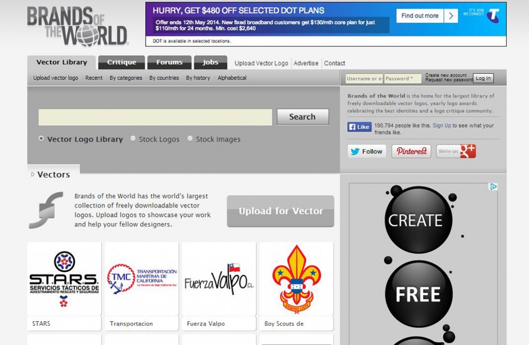This screenshot has height=345, width=529.
Task: Click the Brands of the World logo
Action: pyautogui.click(x=77, y=26)
